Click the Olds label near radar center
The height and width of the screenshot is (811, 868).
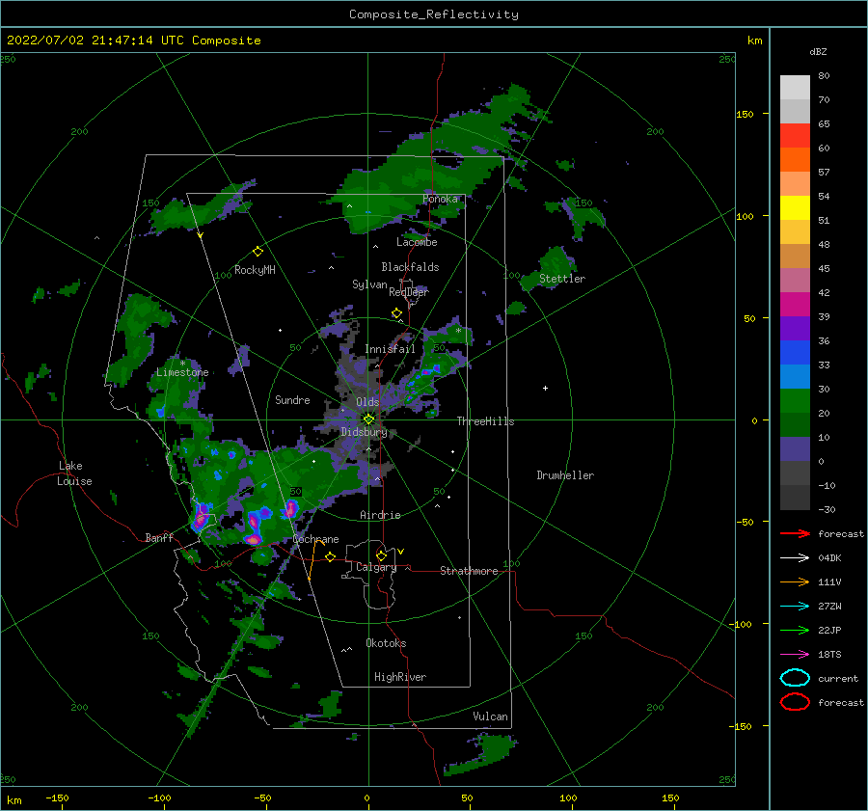(x=367, y=402)
